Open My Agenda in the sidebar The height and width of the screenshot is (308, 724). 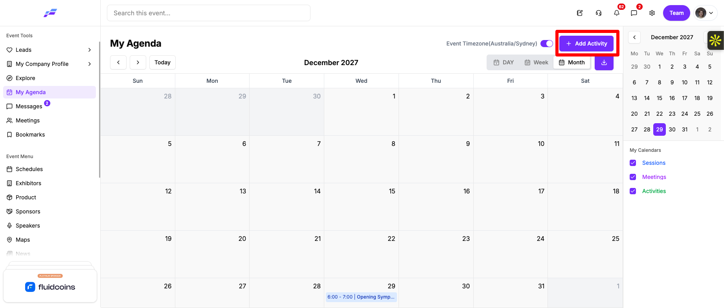pos(50,92)
